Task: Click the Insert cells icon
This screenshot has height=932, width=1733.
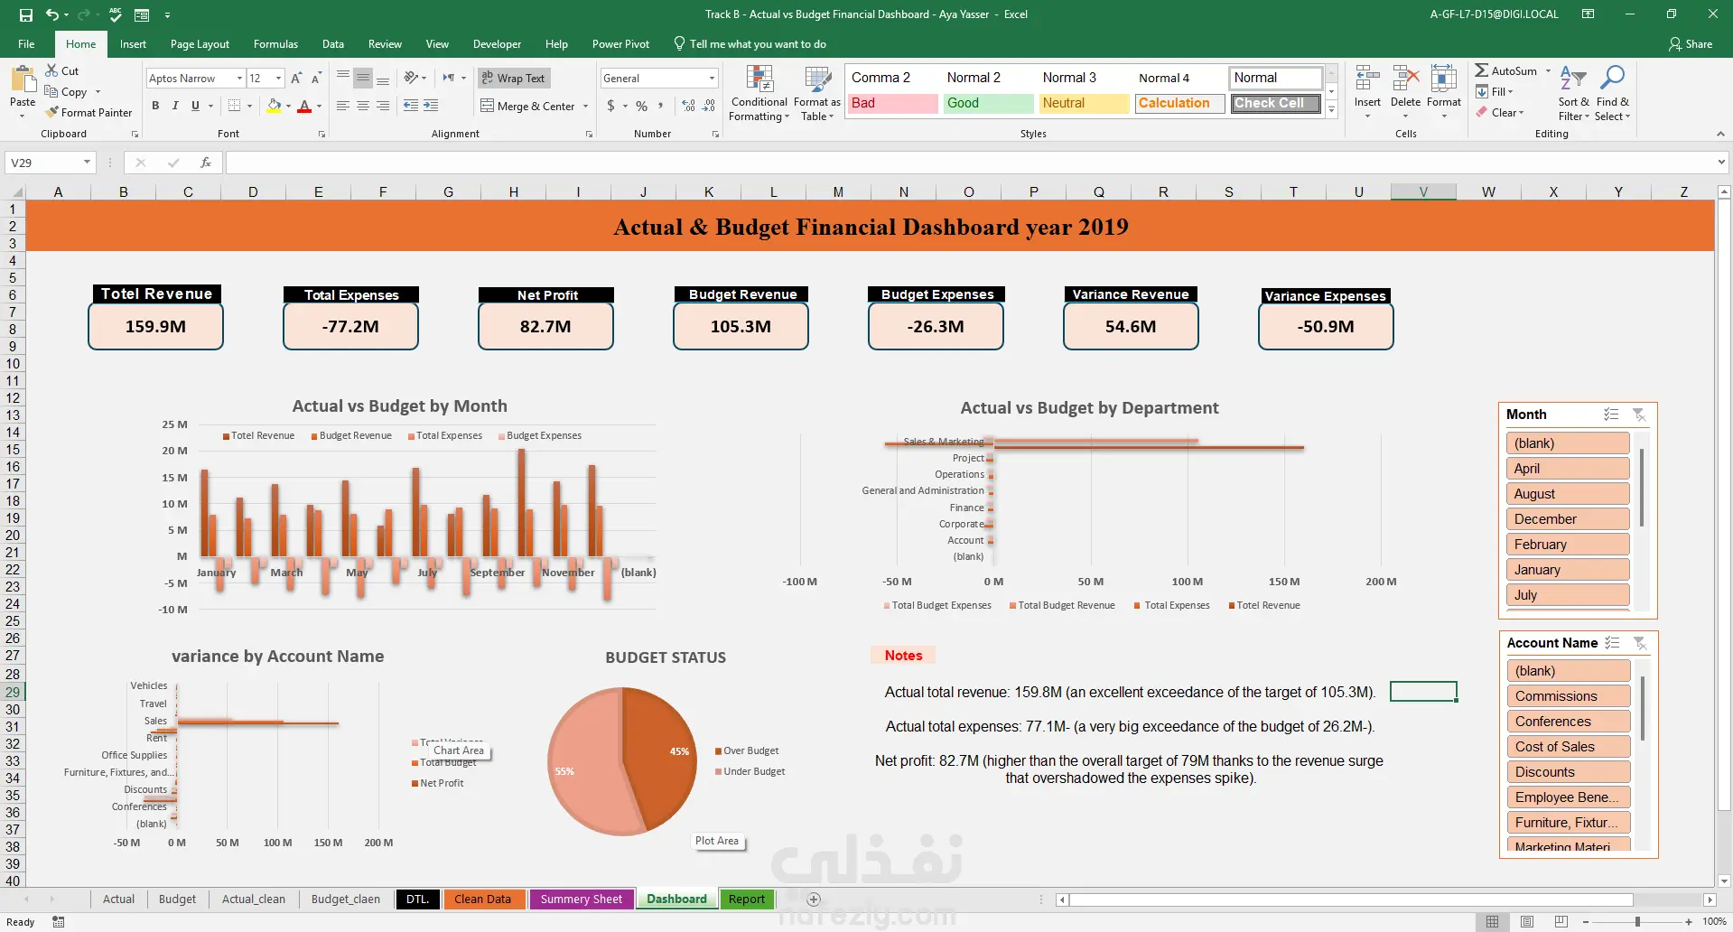Action: point(1367,79)
